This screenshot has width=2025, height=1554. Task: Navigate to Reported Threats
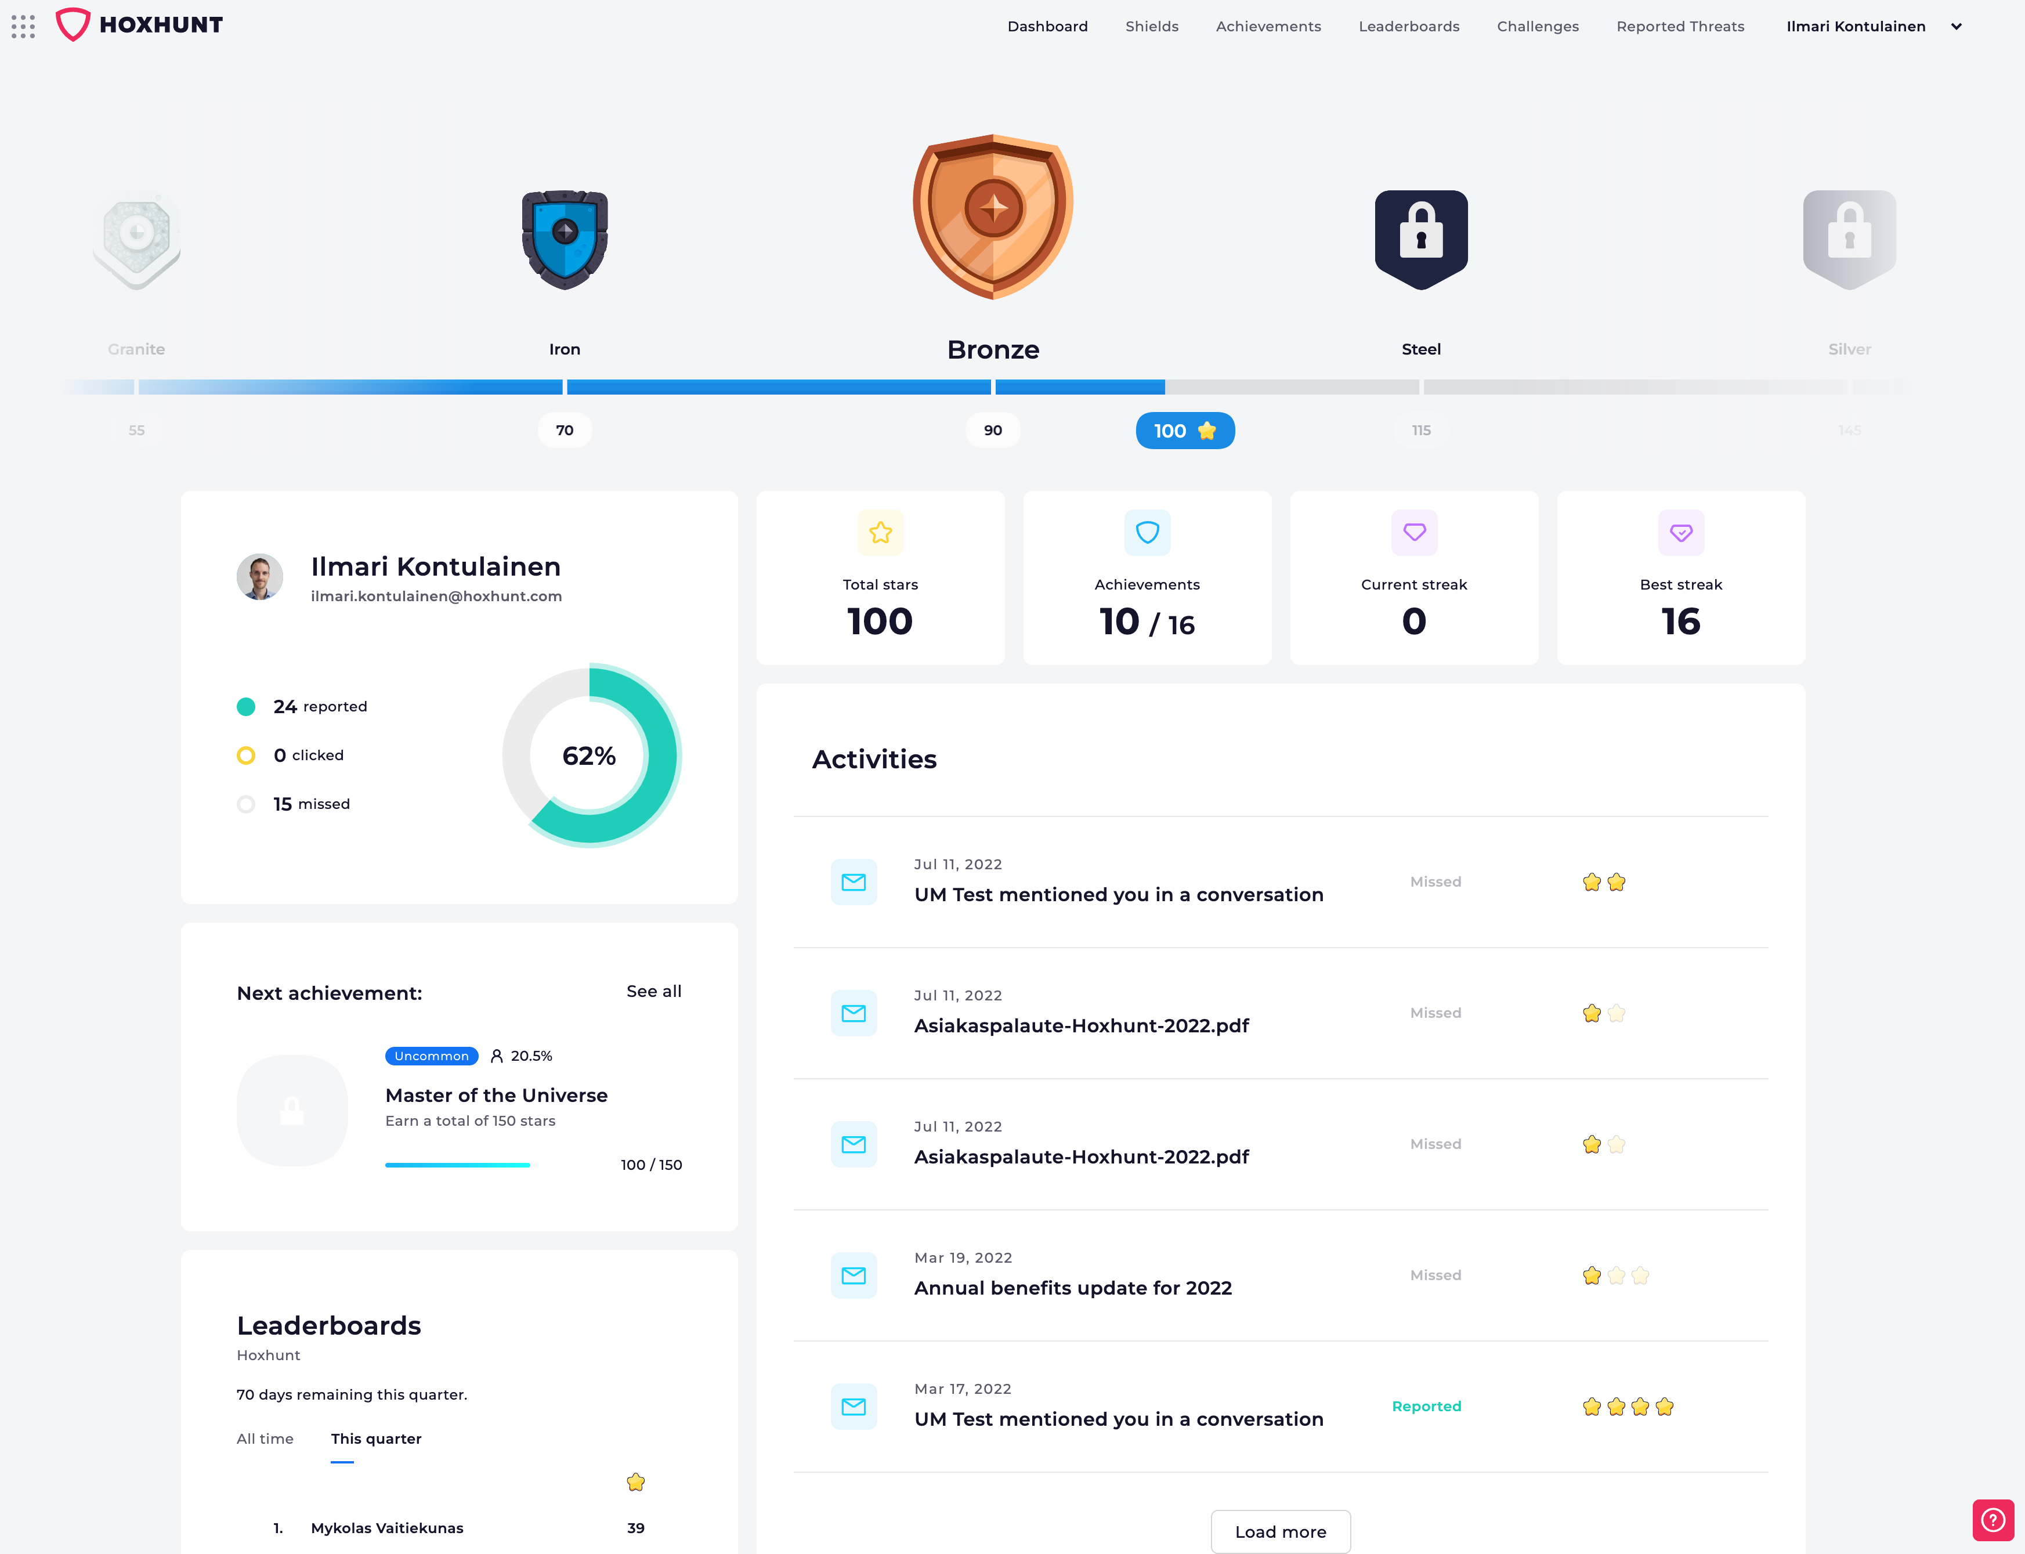click(x=1680, y=26)
